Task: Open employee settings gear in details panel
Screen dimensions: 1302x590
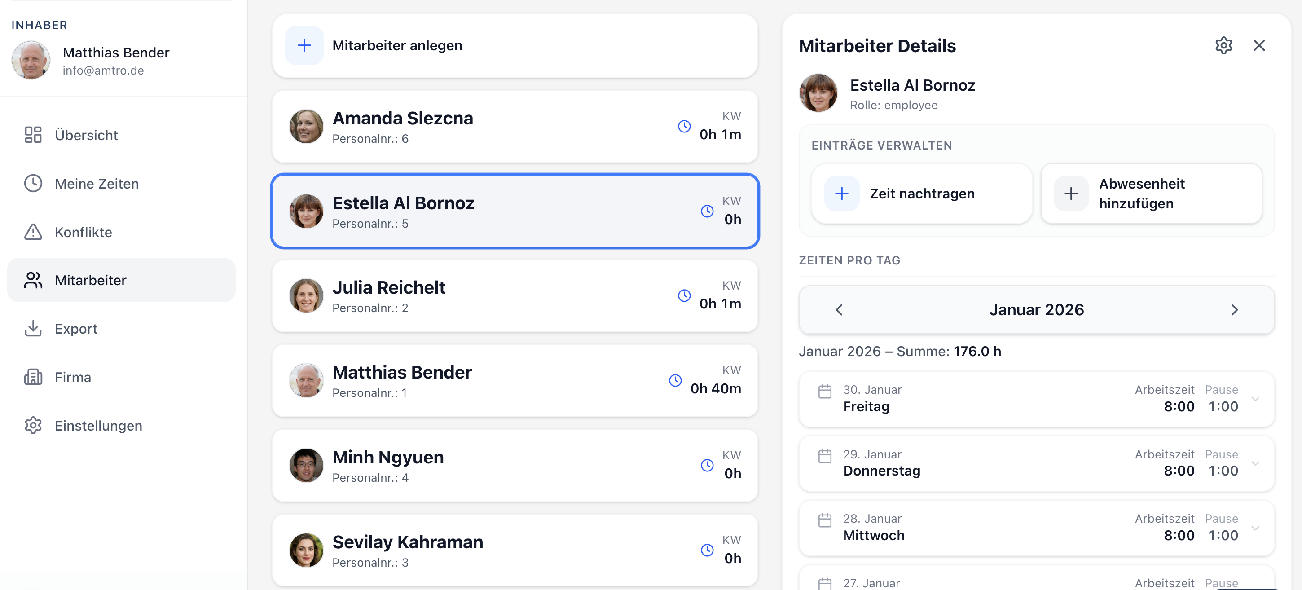Action: click(x=1223, y=45)
